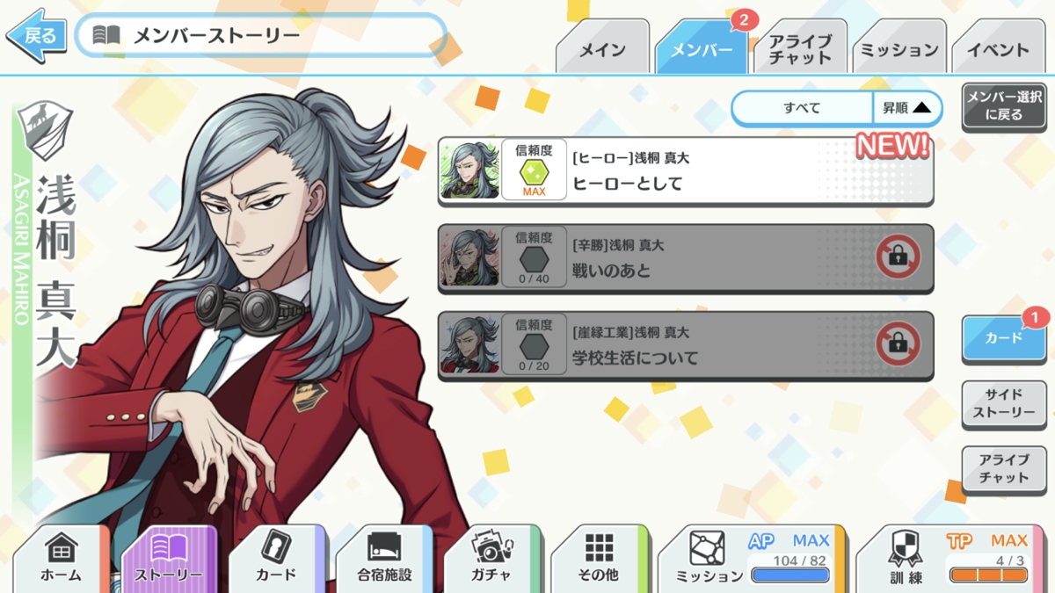Select the カード bottom navigation icon
Image resolution: width=1055 pixels, height=593 pixels.
(x=277, y=547)
